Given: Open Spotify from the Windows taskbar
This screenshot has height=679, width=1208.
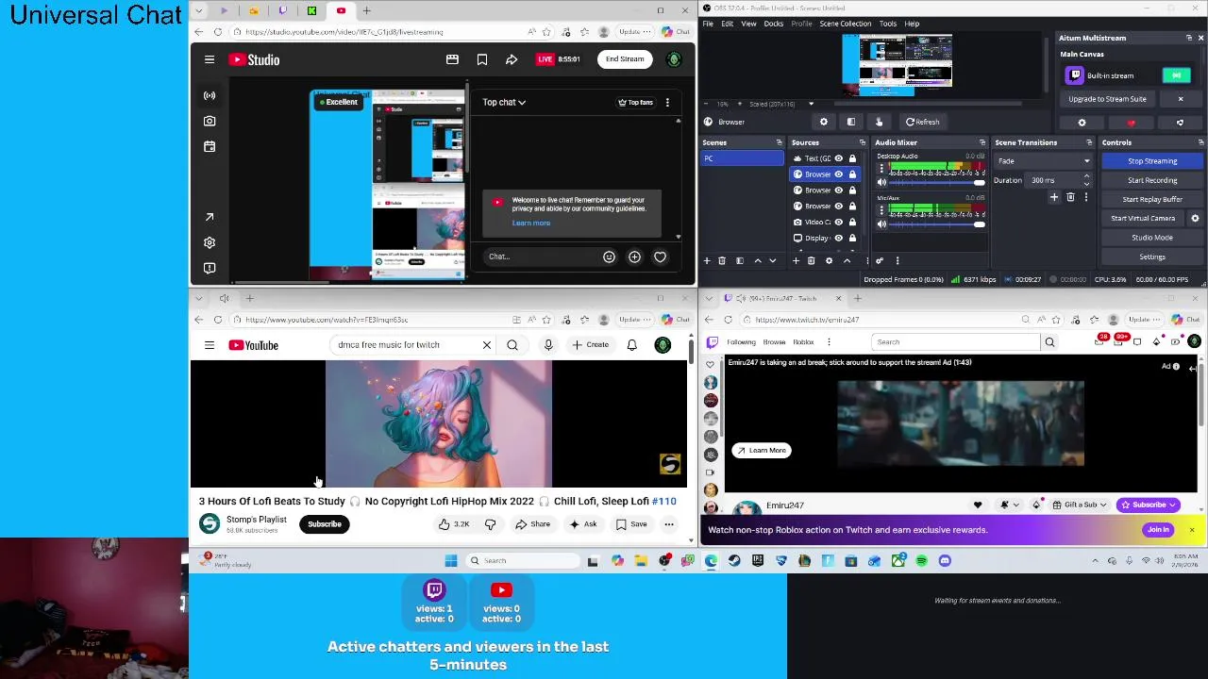Looking at the screenshot, I should [921, 561].
